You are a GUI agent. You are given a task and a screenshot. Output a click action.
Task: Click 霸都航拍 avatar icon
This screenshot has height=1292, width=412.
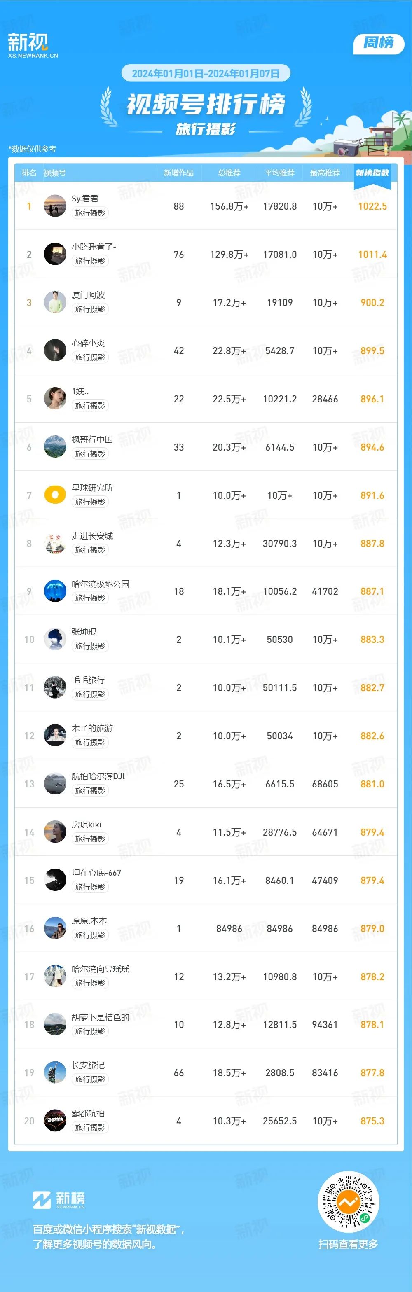55,1121
